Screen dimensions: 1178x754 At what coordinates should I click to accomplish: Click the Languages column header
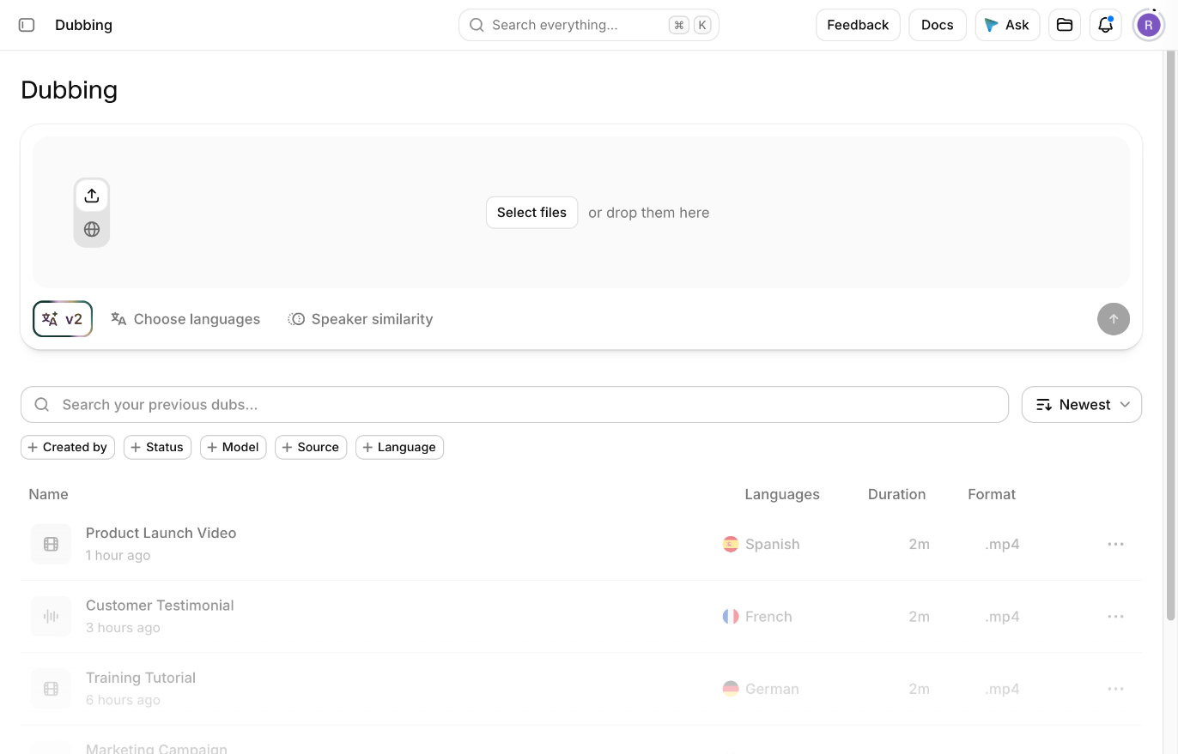782,494
